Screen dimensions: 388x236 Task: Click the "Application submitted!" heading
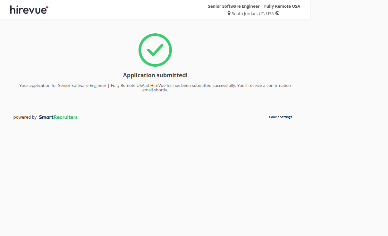click(155, 75)
